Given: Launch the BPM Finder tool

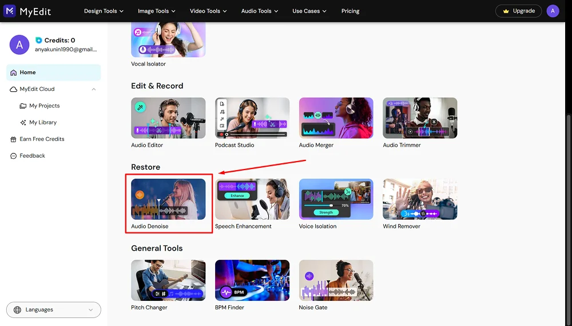Looking at the screenshot, I should coord(252,280).
